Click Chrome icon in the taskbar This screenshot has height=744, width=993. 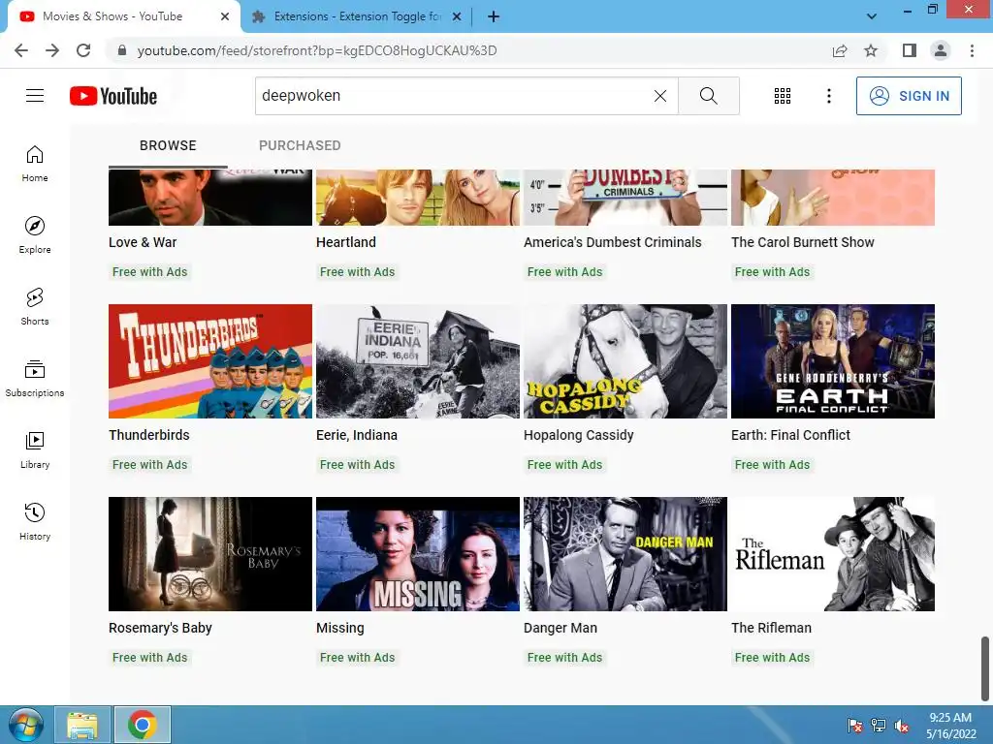(142, 725)
